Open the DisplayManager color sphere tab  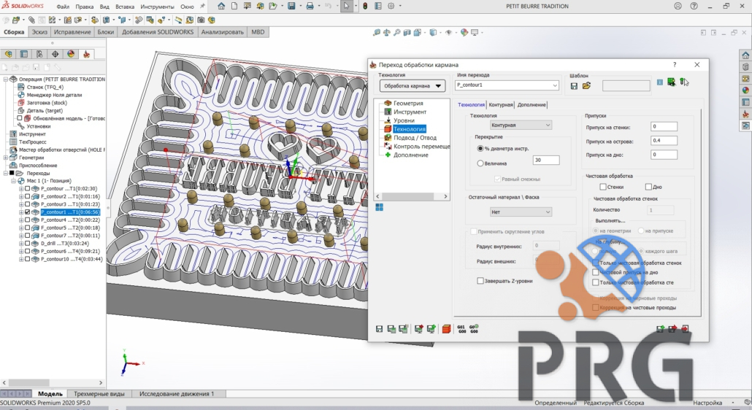pyautogui.click(x=71, y=54)
